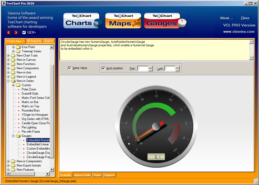Click the tree vertical scrollbar thumb
Image resolution: width=259 pixels, height=185 pixels.
point(52,112)
